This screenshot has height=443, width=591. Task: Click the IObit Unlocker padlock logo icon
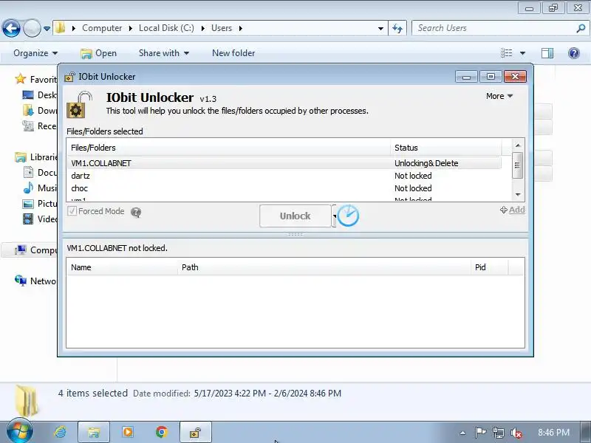click(x=80, y=104)
